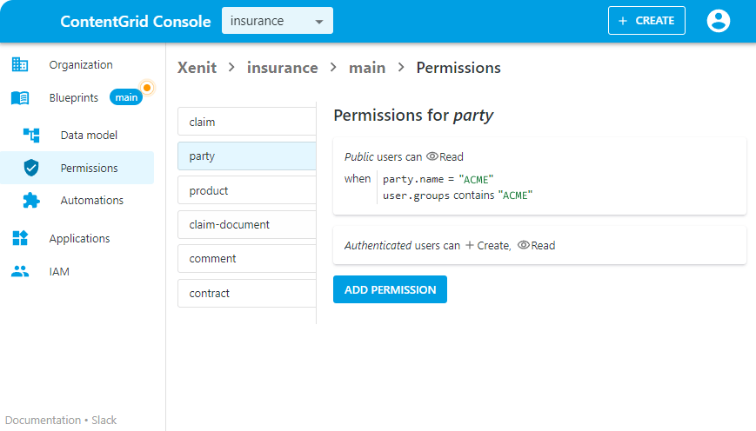
Task: Open the user account avatar menu
Action: pos(719,21)
